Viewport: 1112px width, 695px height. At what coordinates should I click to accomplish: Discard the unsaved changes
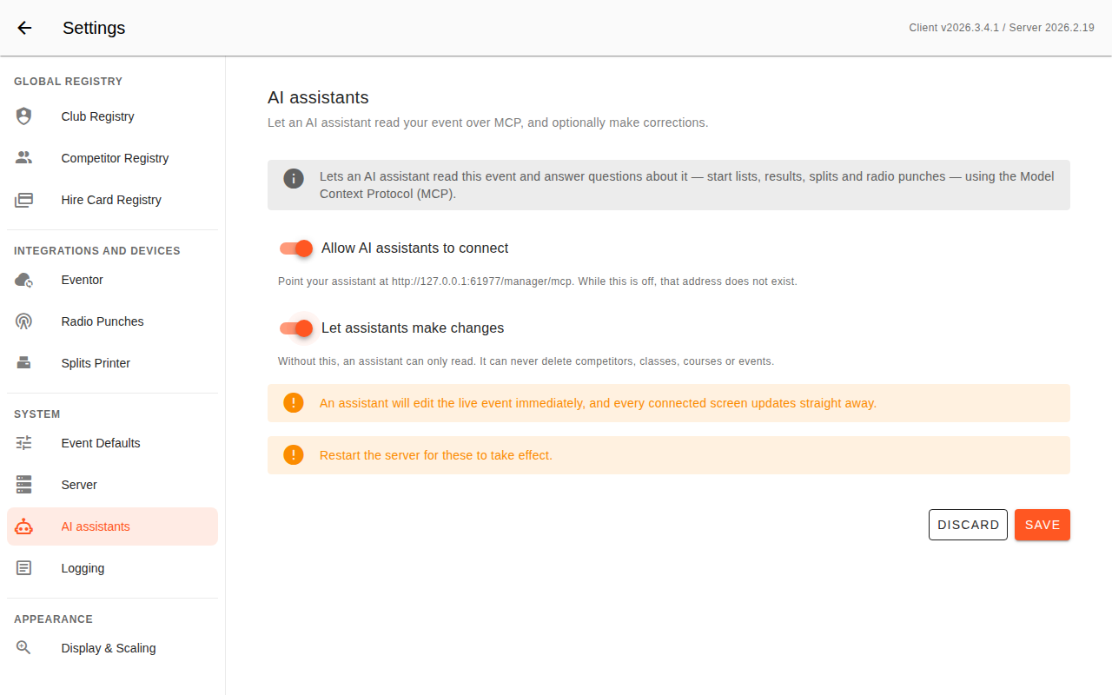(x=968, y=525)
